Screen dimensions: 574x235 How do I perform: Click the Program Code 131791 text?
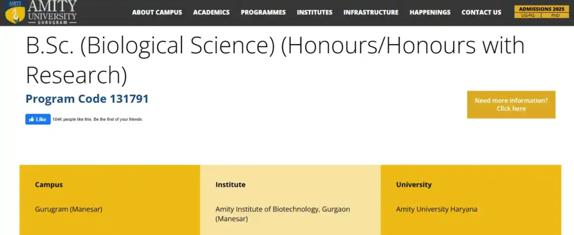tap(87, 99)
